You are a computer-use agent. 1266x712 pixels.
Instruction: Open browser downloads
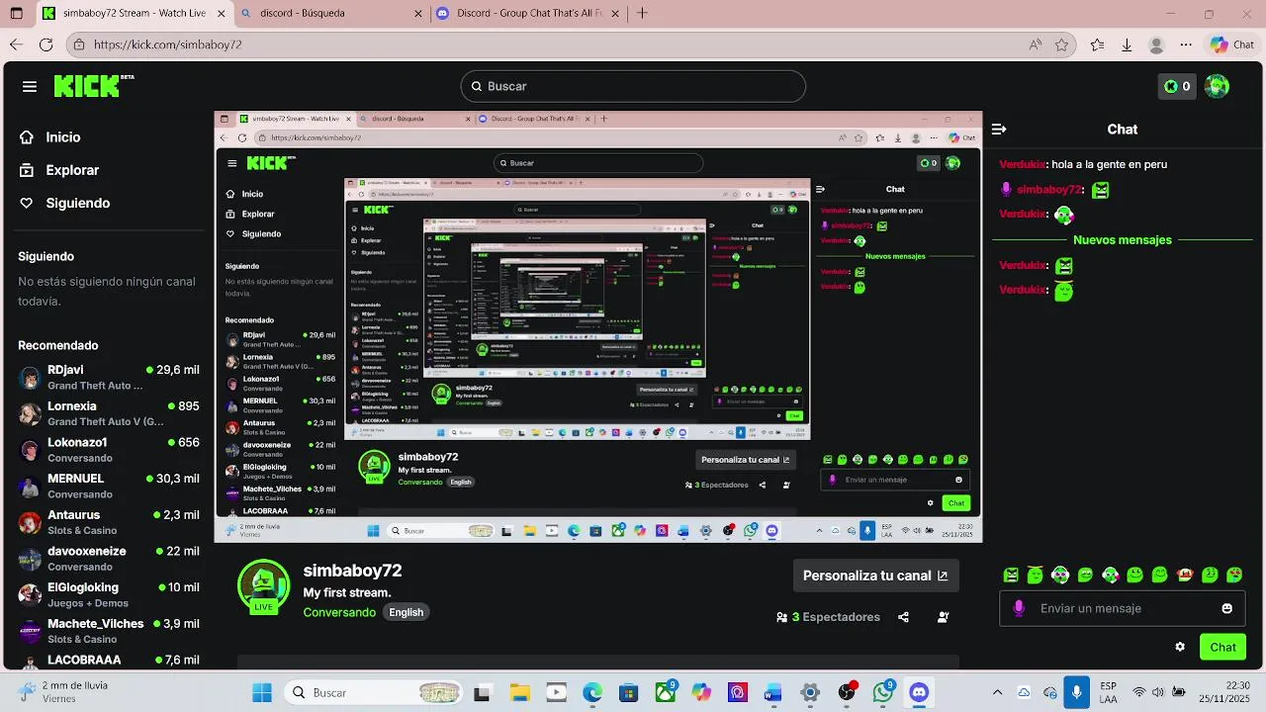(x=1127, y=44)
